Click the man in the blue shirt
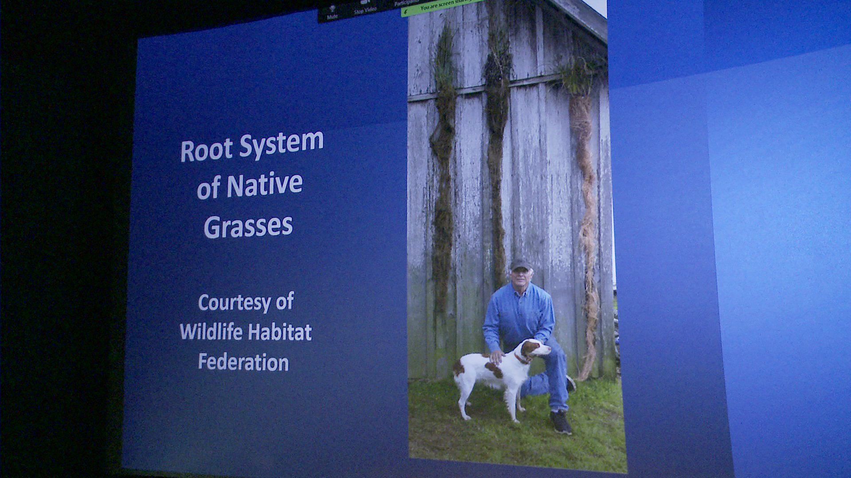The image size is (851, 478). coord(519,314)
